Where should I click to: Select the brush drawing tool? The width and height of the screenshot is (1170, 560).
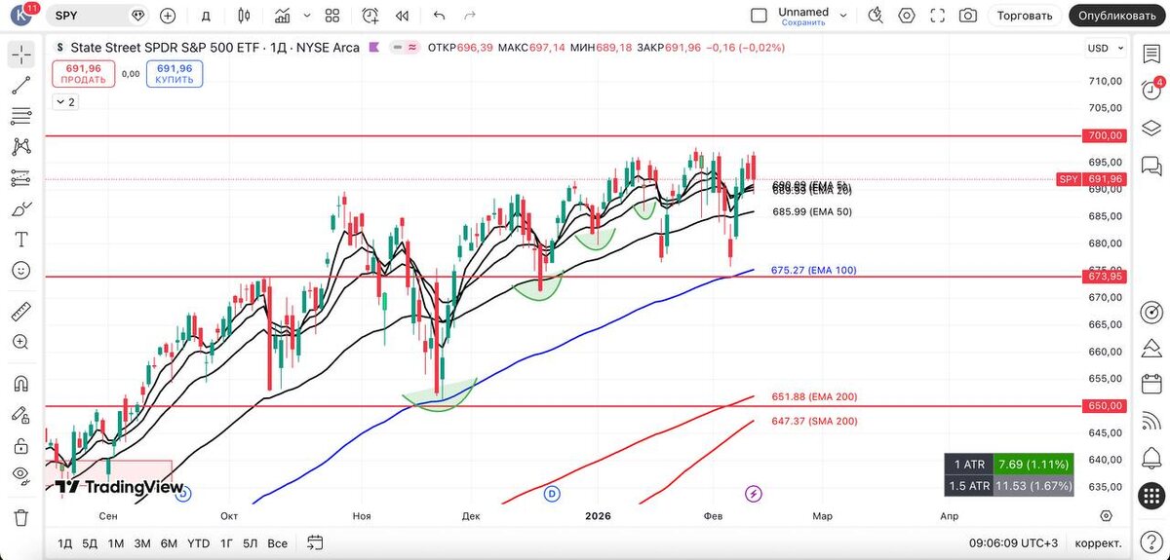pos(21,209)
